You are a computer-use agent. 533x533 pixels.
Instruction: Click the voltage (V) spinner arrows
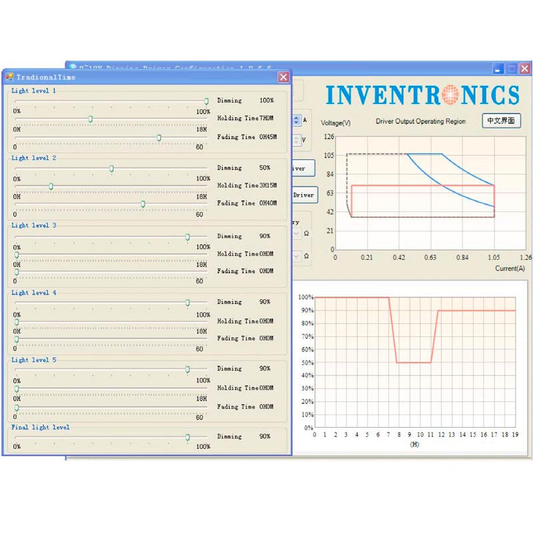point(296,140)
